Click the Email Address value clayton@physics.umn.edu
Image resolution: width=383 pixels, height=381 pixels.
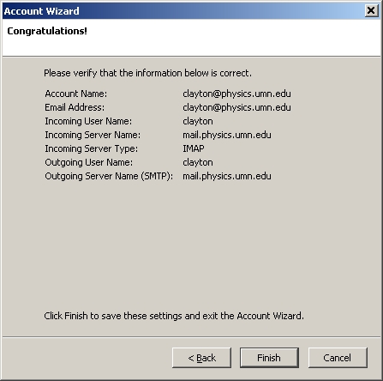point(236,107)
